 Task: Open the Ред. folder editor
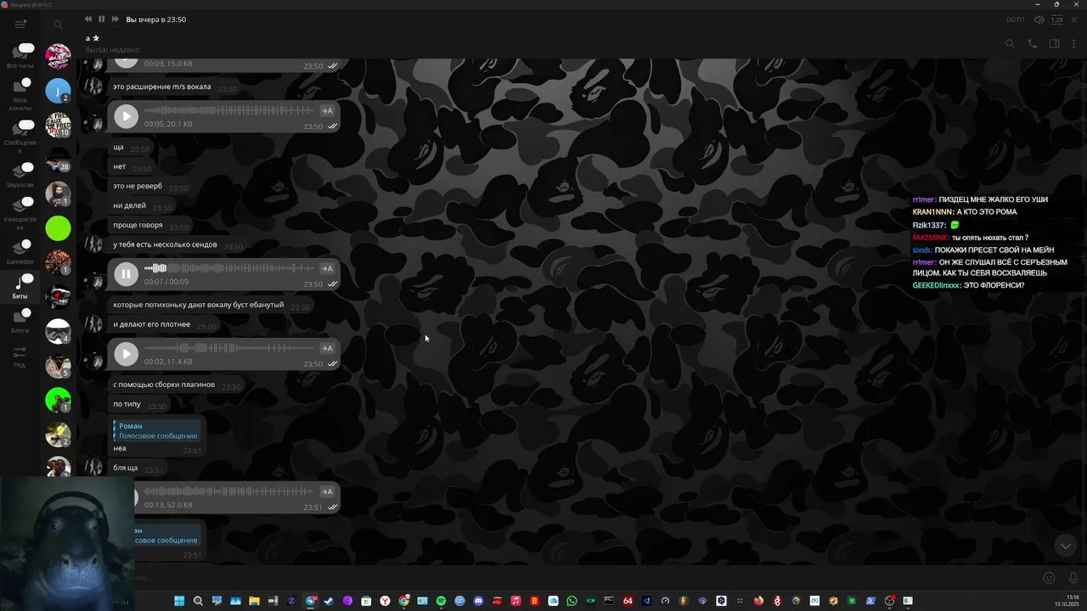pyautogui.click(x=20, y=356)
